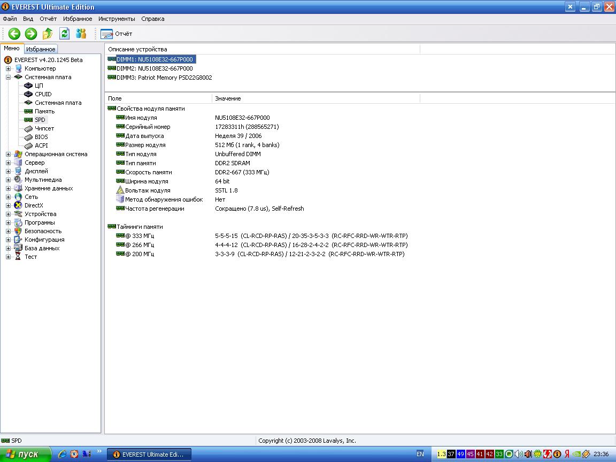Click the Конфигурация tree icon
Screen dimensions: 616x462
click(18, 240)
